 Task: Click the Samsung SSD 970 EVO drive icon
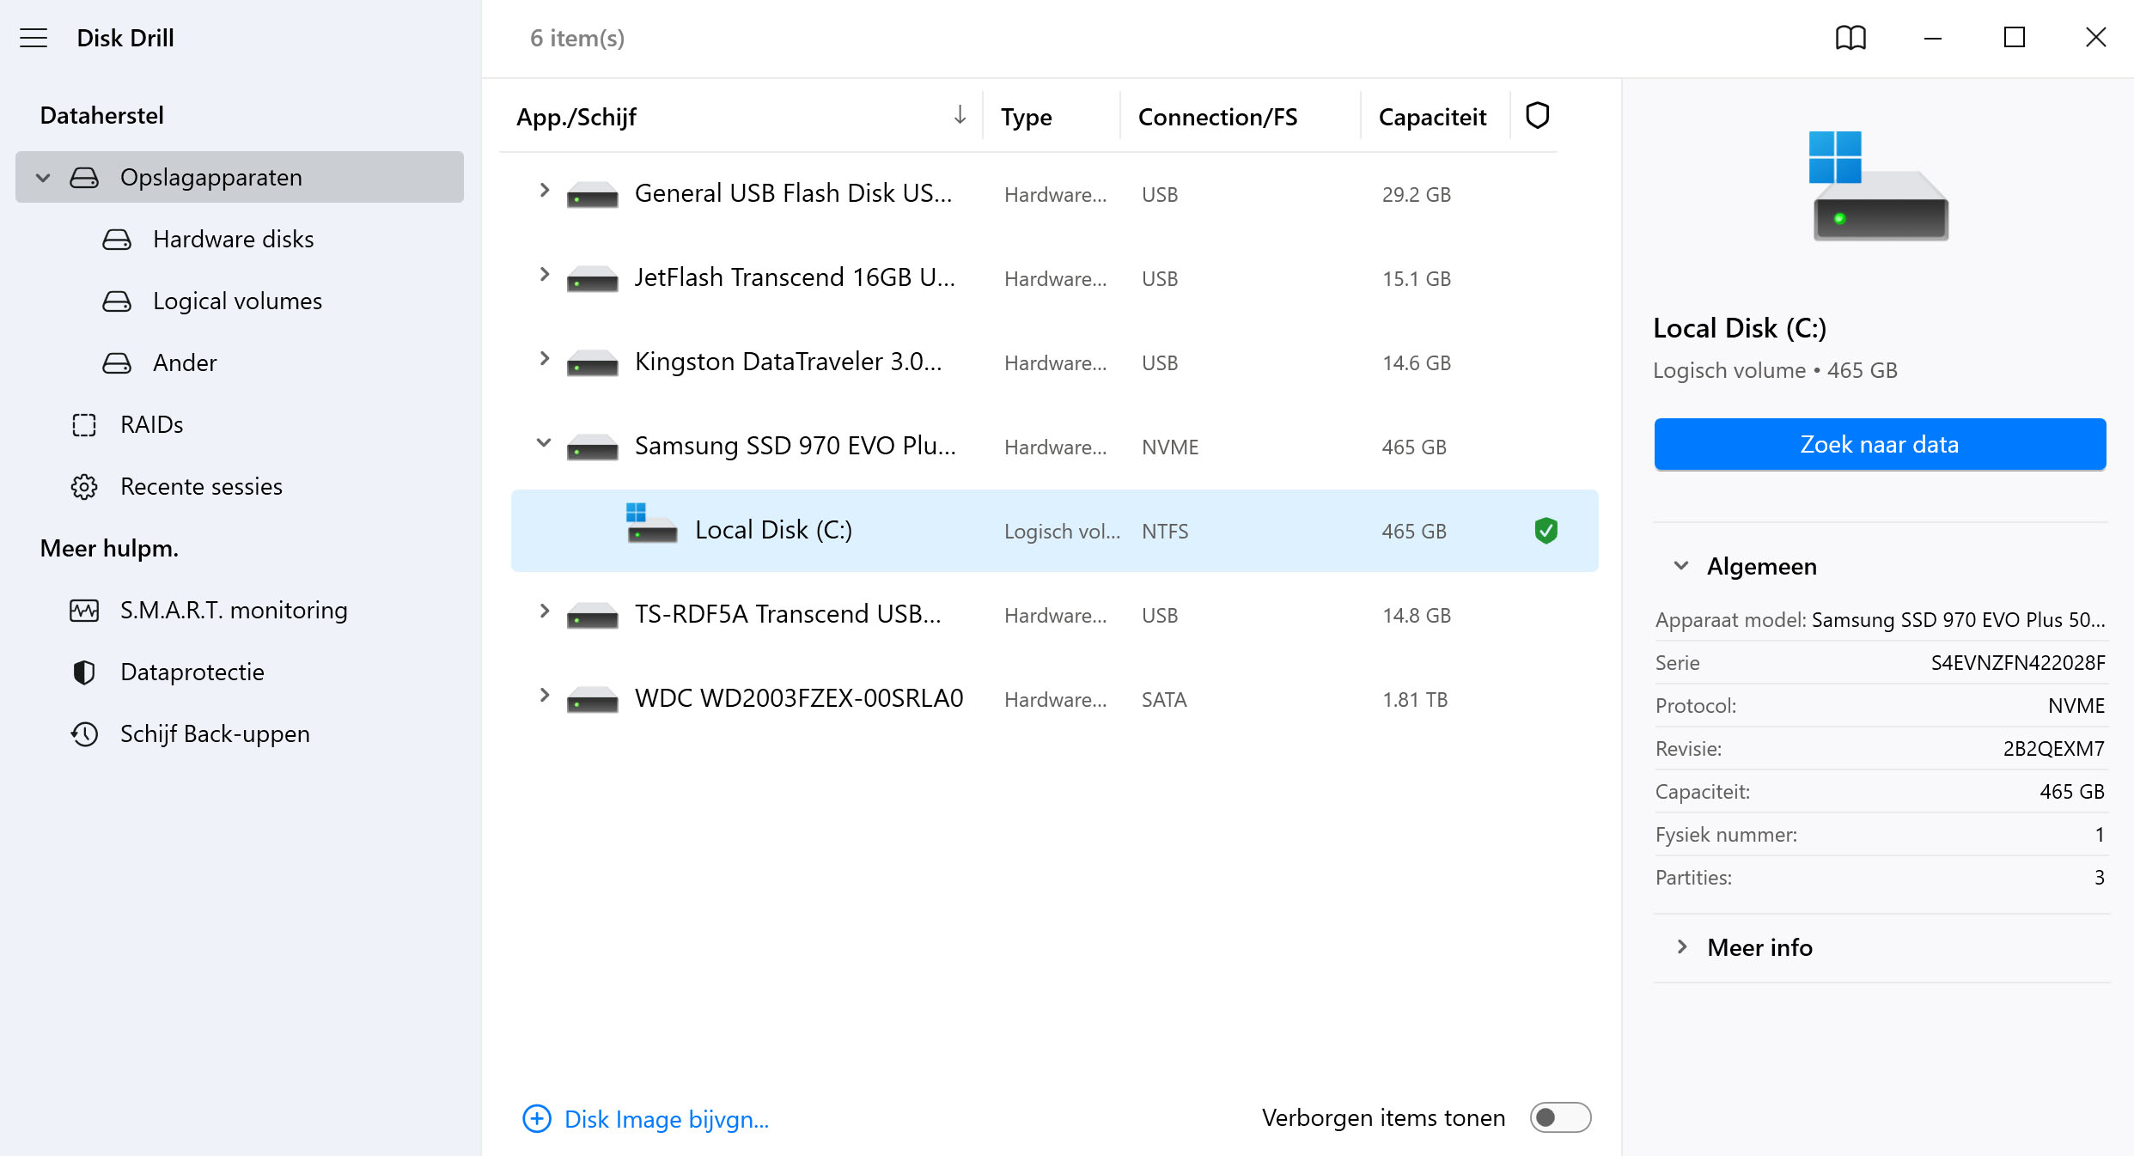(592, 447)
